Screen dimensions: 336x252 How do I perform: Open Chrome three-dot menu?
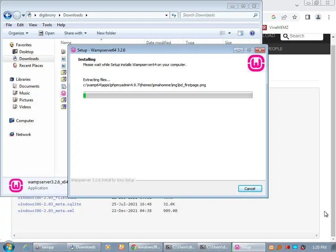[329, 17]
